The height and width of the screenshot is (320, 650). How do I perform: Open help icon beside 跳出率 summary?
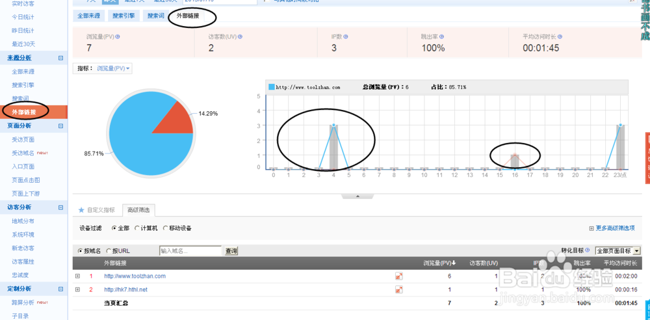pyautogui.click(x=442, y=36)
